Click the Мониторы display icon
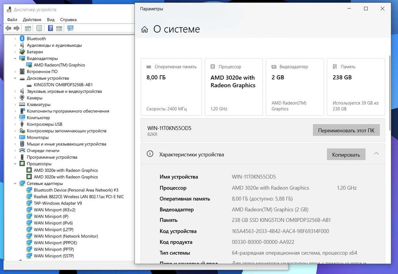The height and width of the screenshot is (274, 398). [22, 137]
